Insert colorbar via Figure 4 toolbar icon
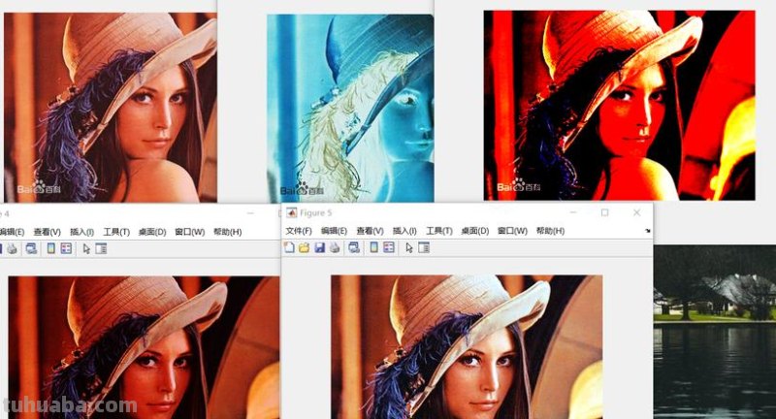 51,249
